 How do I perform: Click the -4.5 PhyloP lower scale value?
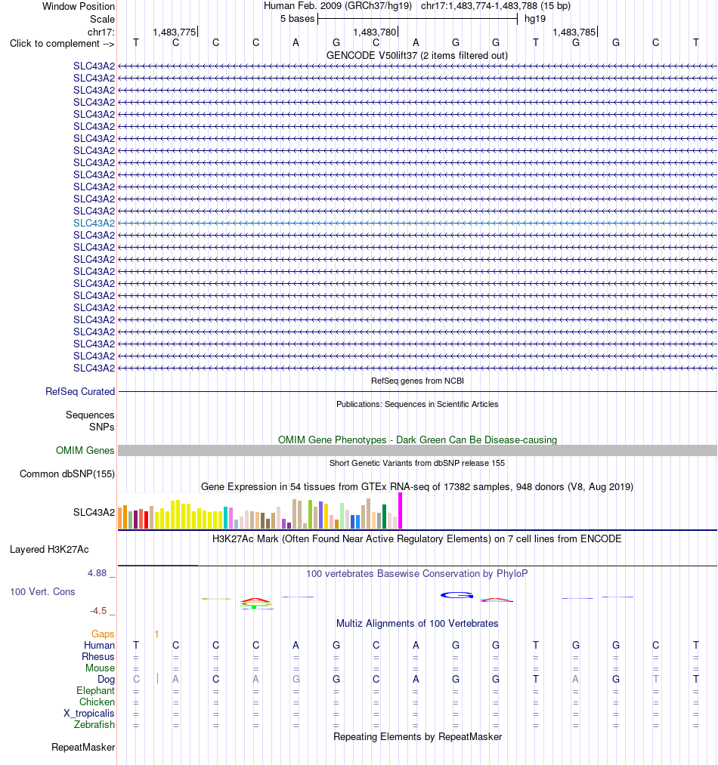[x=97, y=611]
